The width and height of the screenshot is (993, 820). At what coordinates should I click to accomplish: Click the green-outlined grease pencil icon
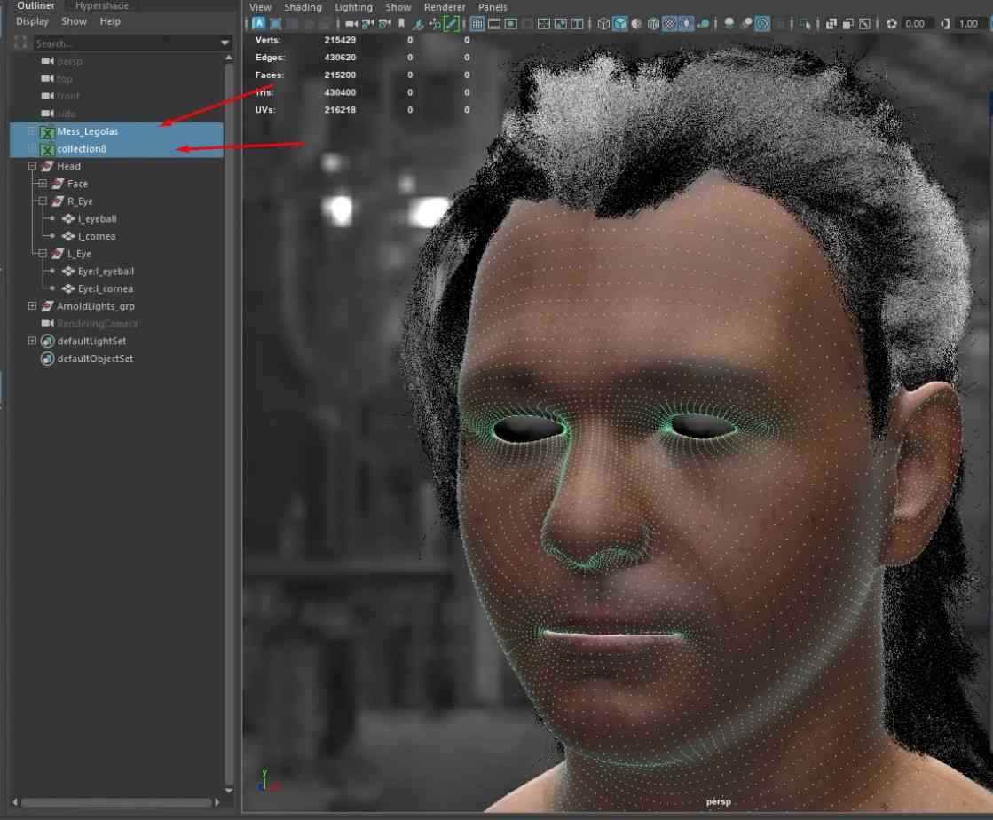click(451, 23)
